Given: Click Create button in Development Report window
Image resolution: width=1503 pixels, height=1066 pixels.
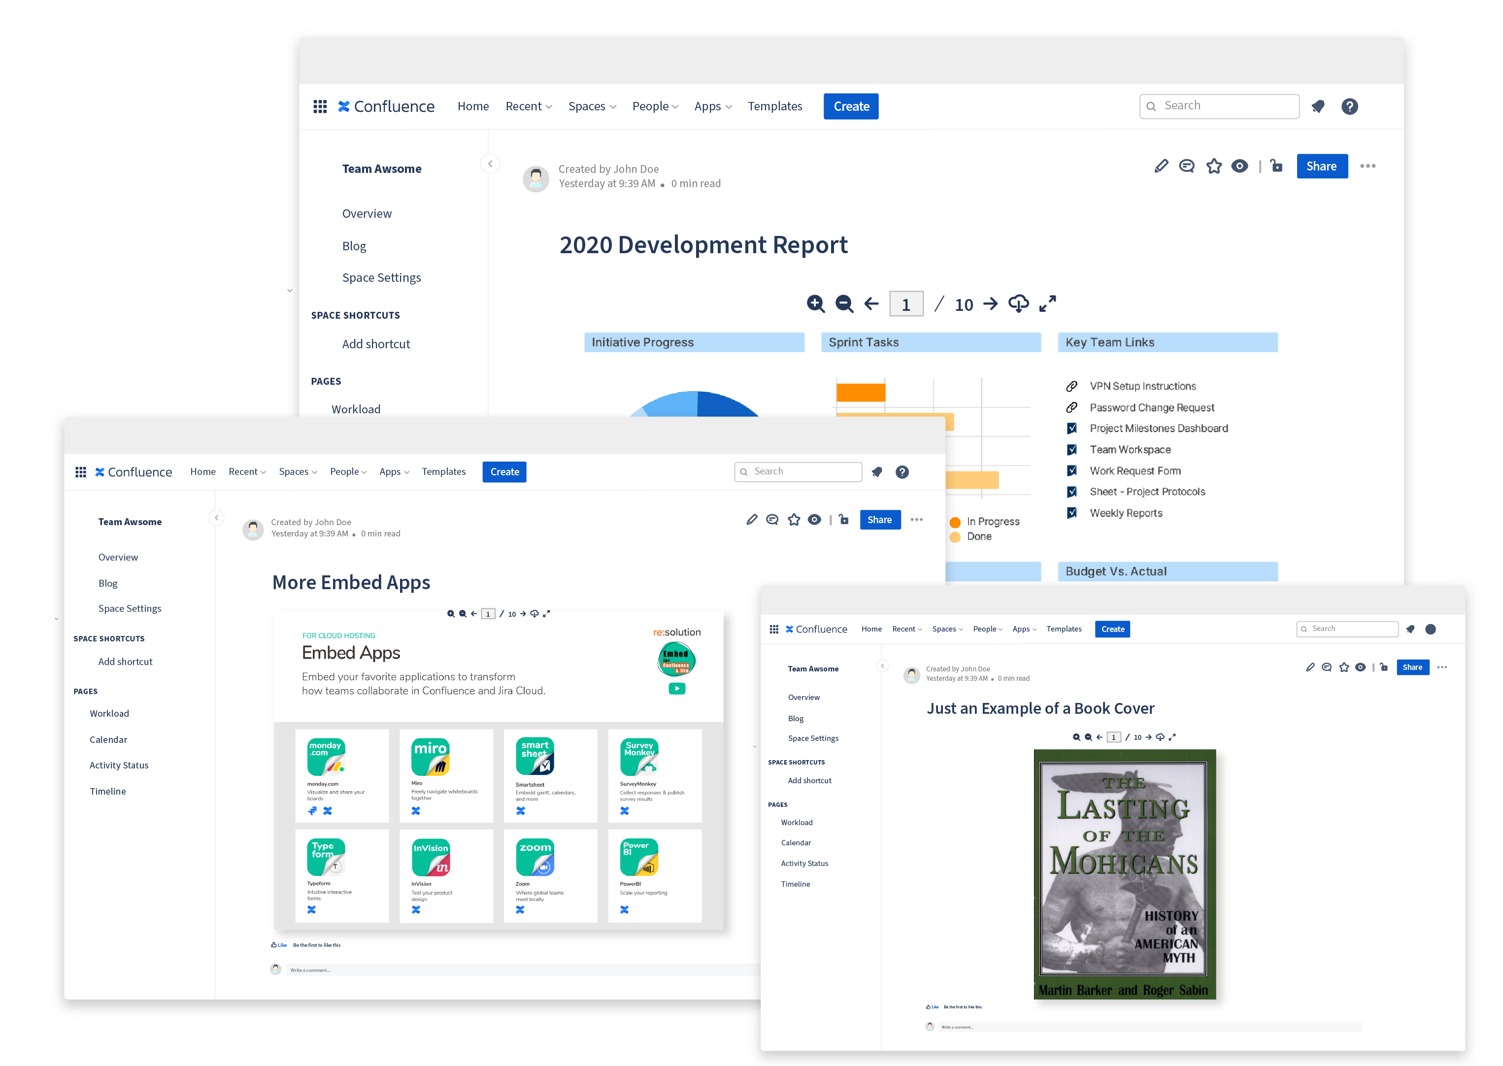Looking at the screenshot, I should tap(851, 106).
